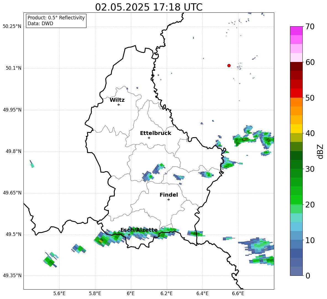Click the Ettelbruck station cross marker
327x299 pixels.
(x=149, y=138)
